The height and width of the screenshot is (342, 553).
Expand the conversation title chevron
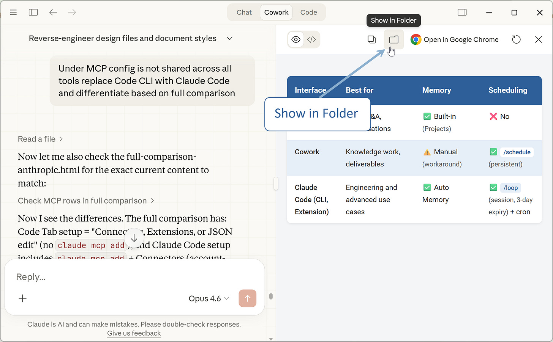(229, 38)
